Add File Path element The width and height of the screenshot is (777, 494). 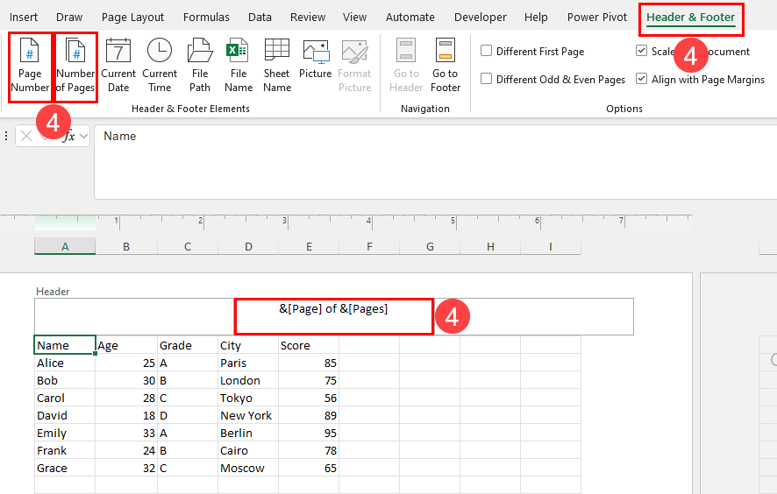(x=200, y=67)
